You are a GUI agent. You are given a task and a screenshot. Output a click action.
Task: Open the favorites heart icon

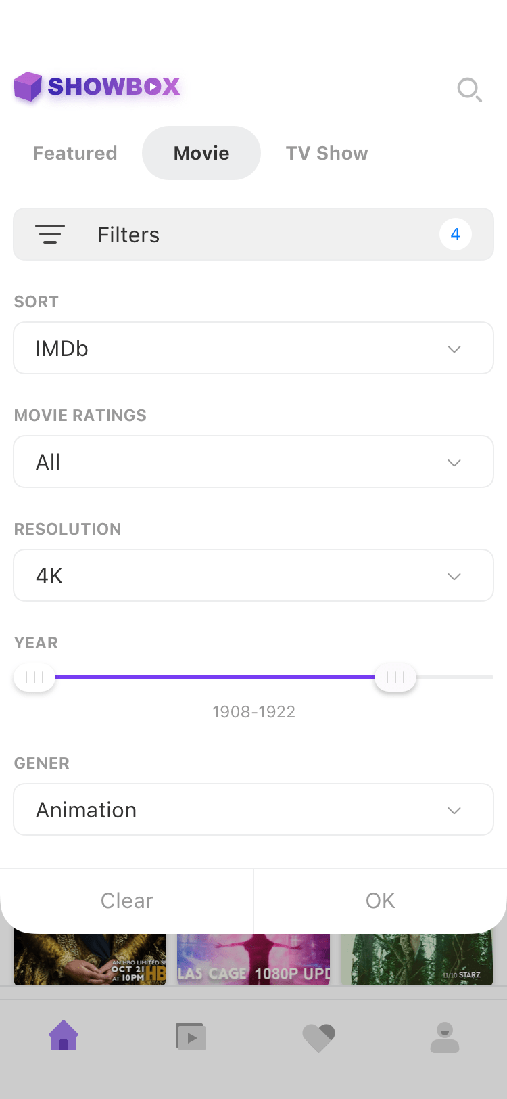318,1037
